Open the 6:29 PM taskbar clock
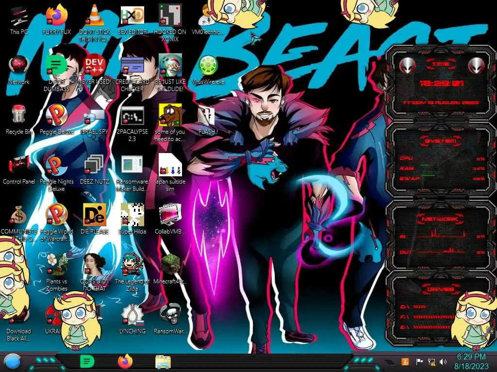The width and height of the screenshot is (497, 372). pyautogui.click(x=471, y=361)
